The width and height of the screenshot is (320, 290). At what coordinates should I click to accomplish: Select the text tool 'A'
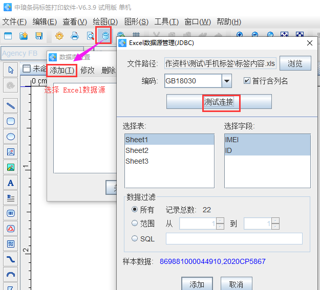click(10, 183)
